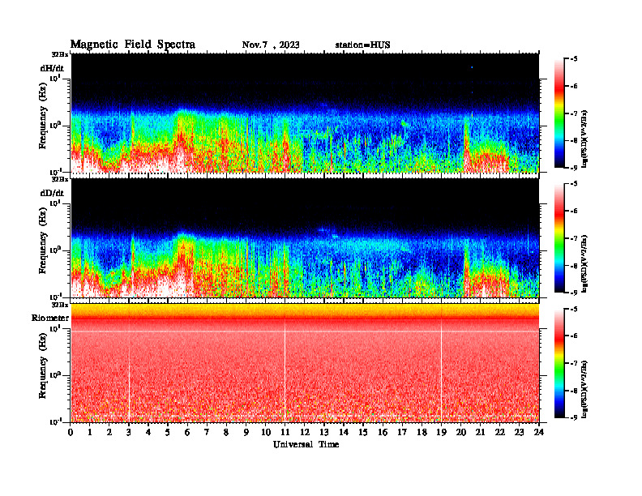Click the 17 hour tick label on the time axis
642x496 pixels.
pyautogui.click(x=402, y=433)
